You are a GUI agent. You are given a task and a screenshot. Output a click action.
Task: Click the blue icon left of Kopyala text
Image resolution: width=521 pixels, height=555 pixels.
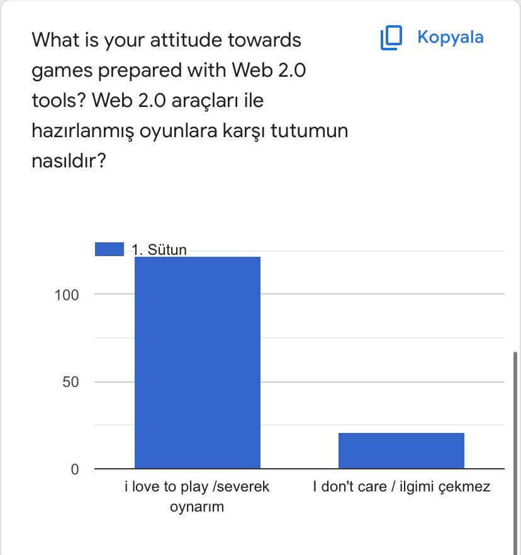[x=390, y=37]
